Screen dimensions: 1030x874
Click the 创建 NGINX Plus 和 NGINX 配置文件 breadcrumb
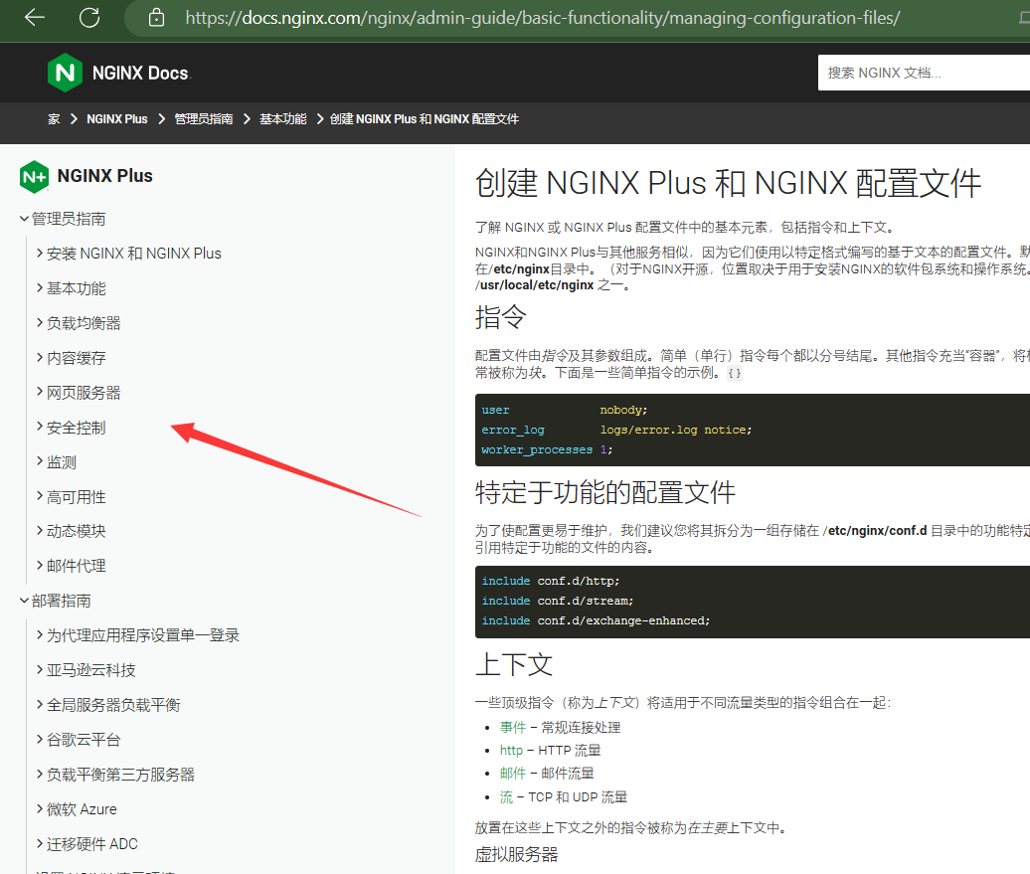click(425, 119)
